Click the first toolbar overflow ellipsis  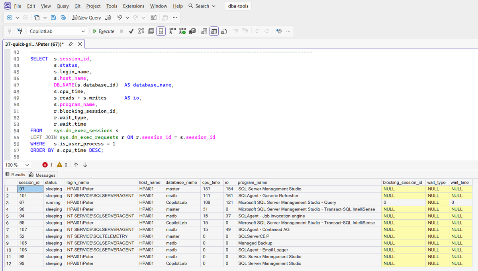(175, 18)
